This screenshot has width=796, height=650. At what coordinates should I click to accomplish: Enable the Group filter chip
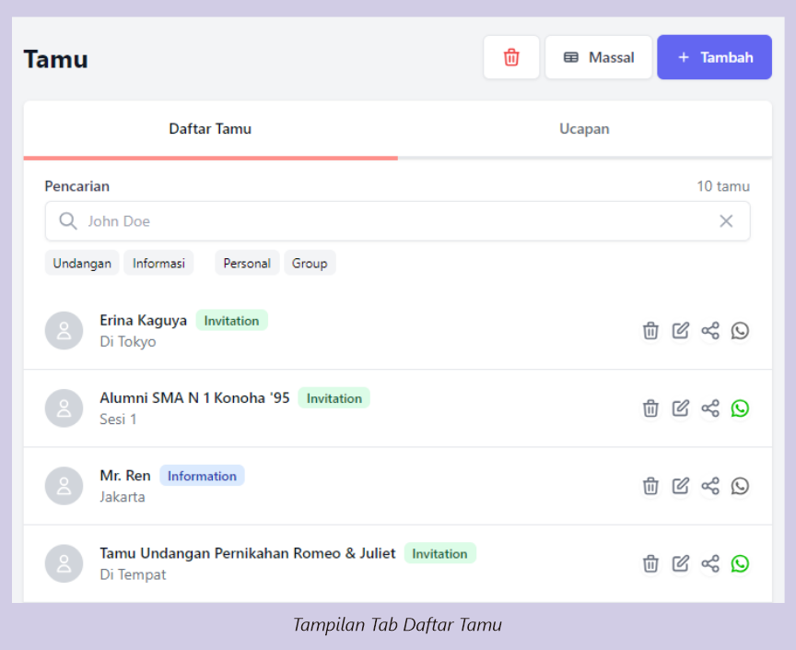[x=310, y=263]
